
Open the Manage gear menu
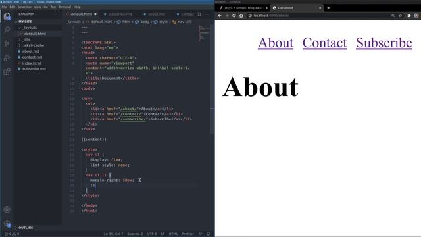click(7, 223)
